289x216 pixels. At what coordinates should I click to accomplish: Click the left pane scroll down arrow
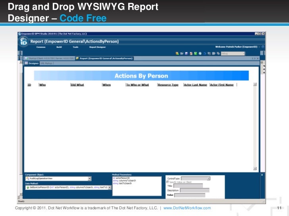21,194
